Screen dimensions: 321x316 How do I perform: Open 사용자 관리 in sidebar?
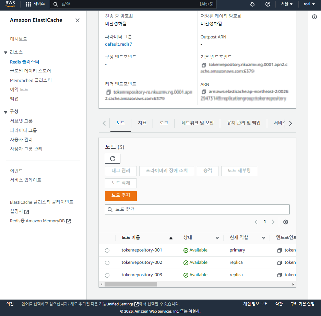pos(21,140)
